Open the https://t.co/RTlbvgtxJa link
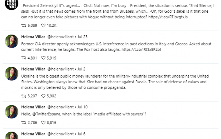This screenshot has height=139, width=221. 168,17
